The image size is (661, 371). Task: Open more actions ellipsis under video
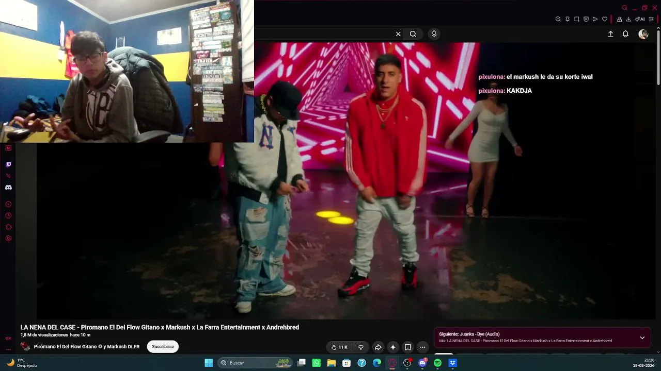pyautogui.click(x=422, y=347)
